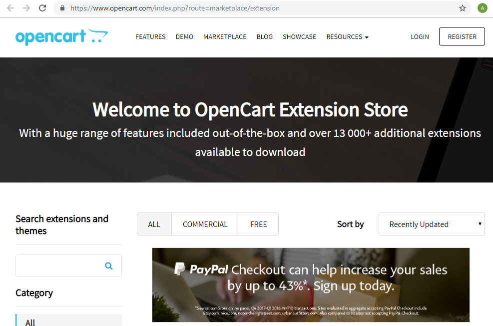Screen dimensions: 493x326
Task: Reload the page with the refresh icon
Action: [x=42, y=8]
